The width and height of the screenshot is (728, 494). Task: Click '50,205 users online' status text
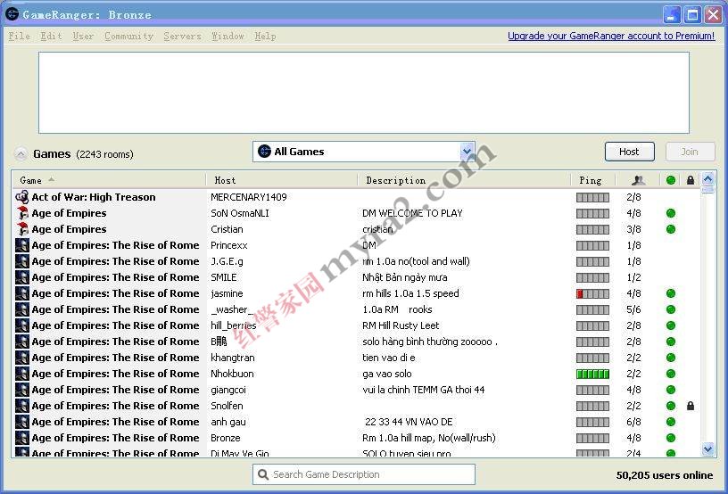pos(665,475)
